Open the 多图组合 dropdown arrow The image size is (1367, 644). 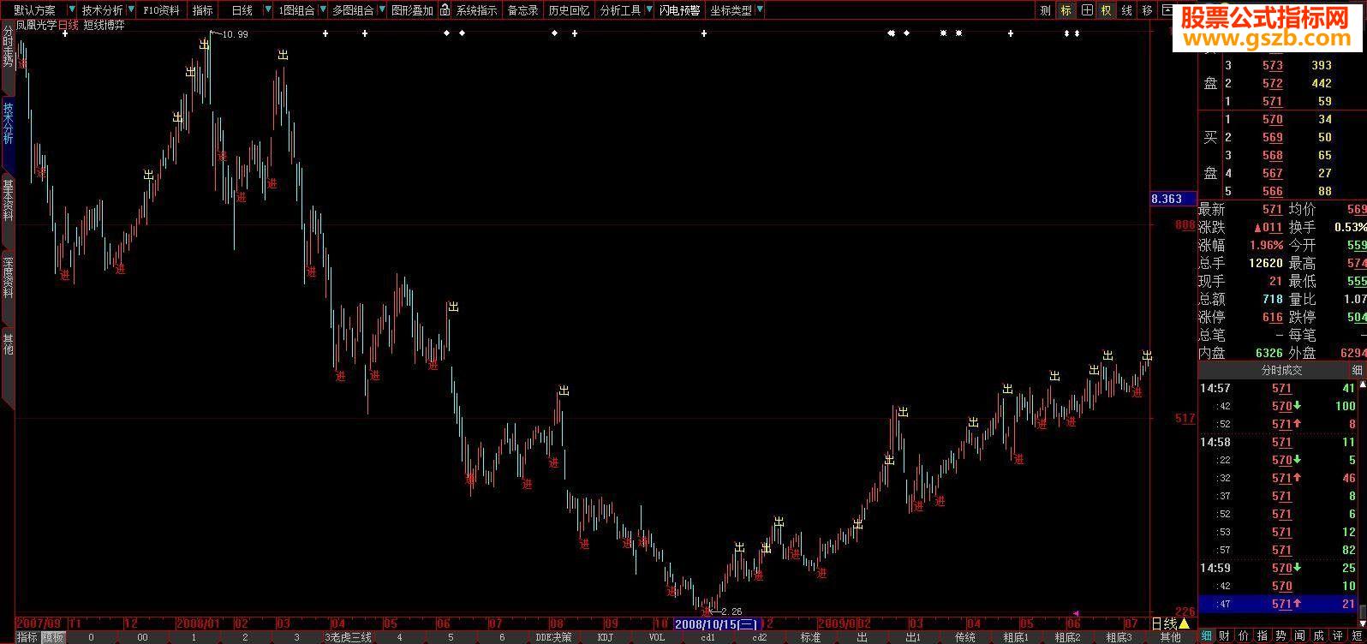[380, 10]
